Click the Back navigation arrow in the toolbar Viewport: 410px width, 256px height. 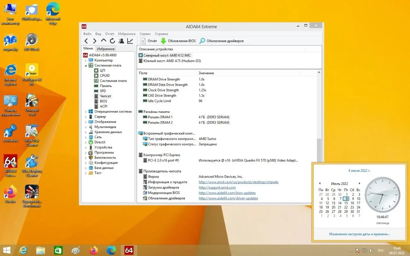(x=86, y=41)
